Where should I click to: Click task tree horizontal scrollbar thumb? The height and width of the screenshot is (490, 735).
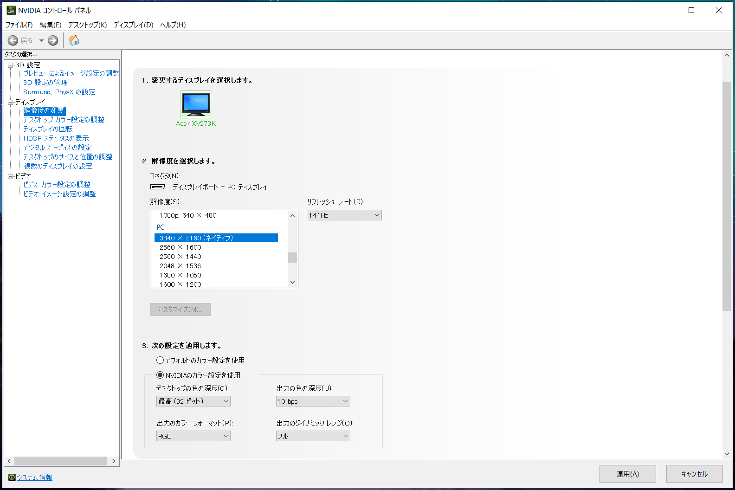[x=61, y=461]
